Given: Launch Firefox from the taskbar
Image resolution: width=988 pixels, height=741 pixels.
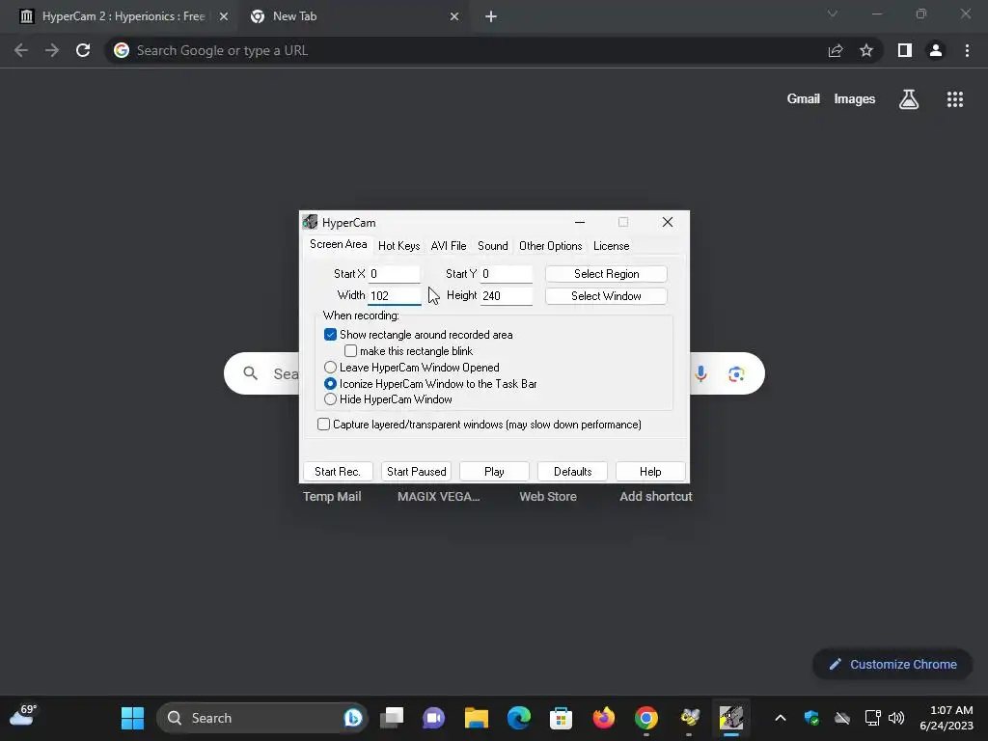Looking at the screenshot, I should [x=604, y=718].
